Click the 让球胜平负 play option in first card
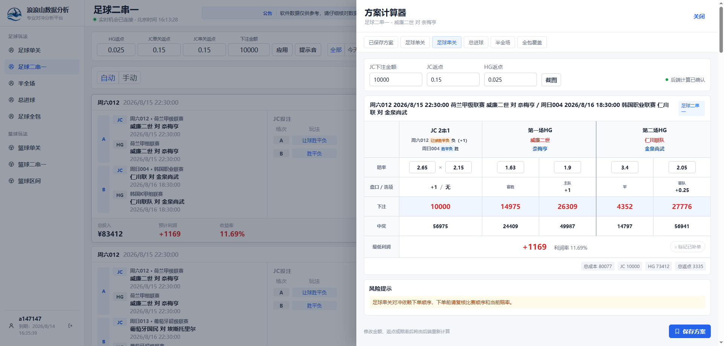Screen dimensions: 724x346 (x=314, y=140)
